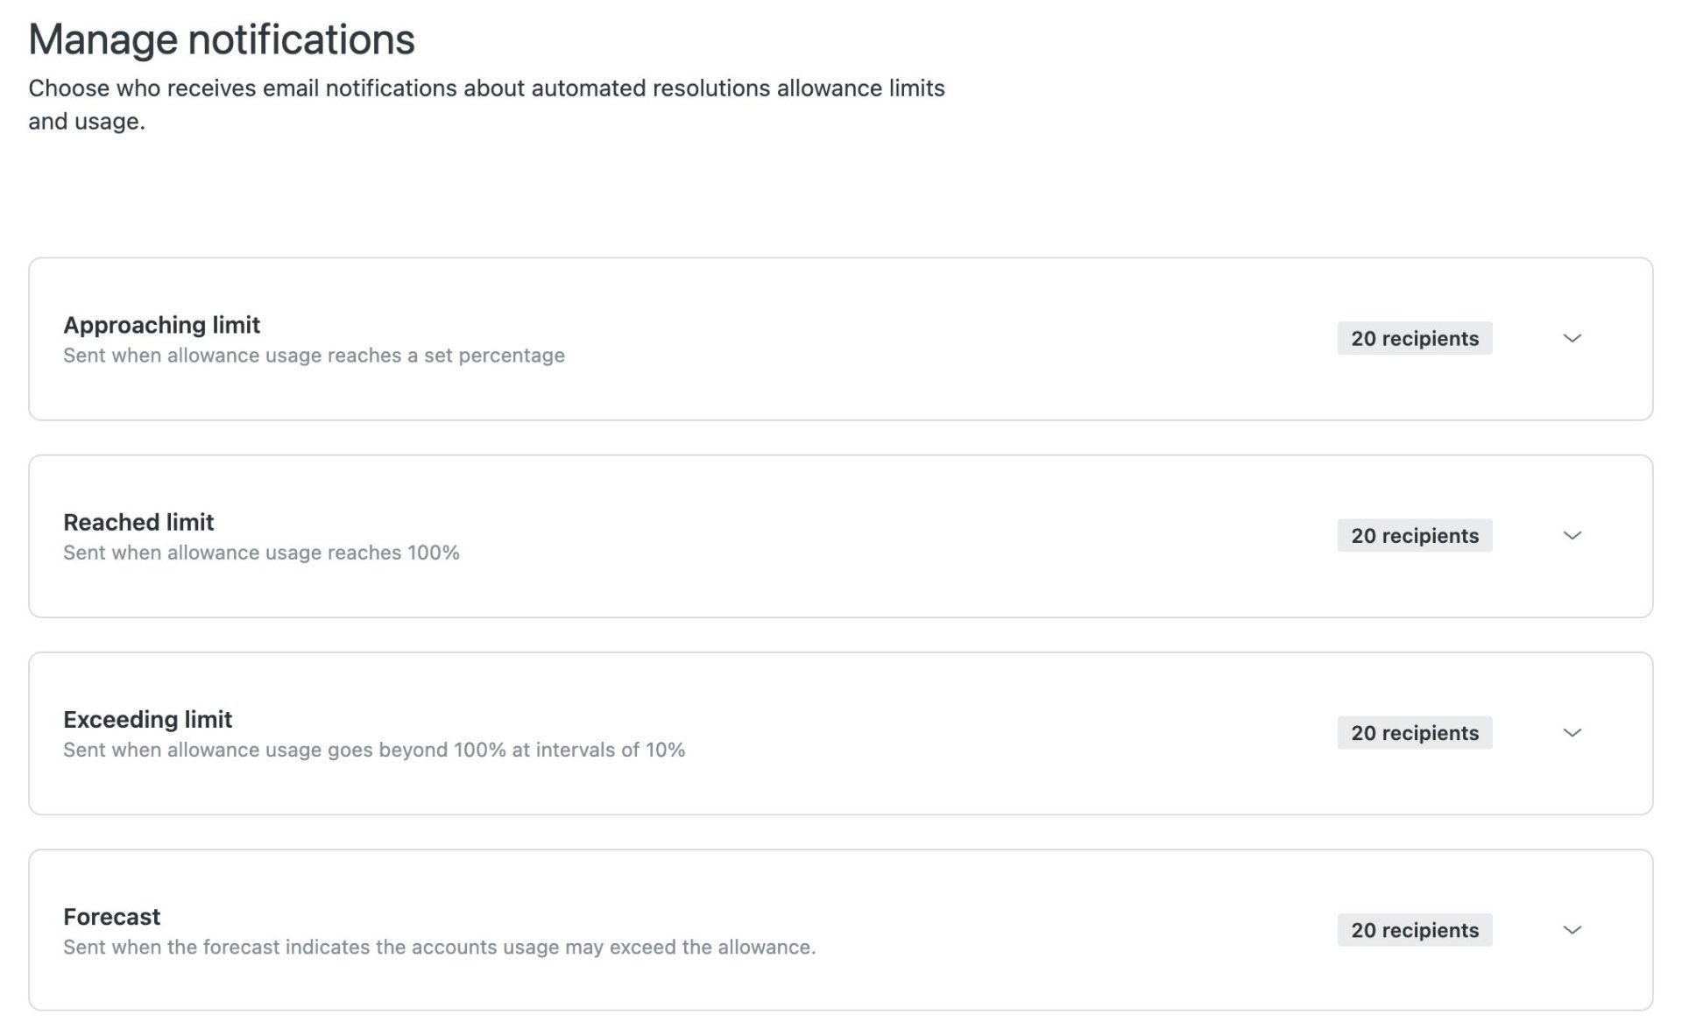Click the 'beyond 100% at intervals of 10%' description

point(374,750)
